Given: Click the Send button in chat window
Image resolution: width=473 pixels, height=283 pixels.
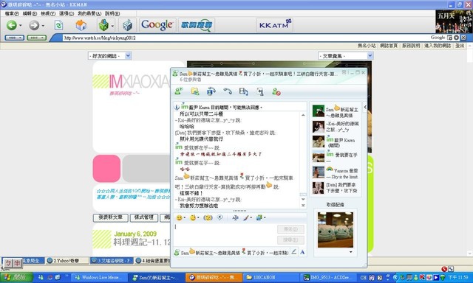Looking at the screenshot, I should coord(290,229).
